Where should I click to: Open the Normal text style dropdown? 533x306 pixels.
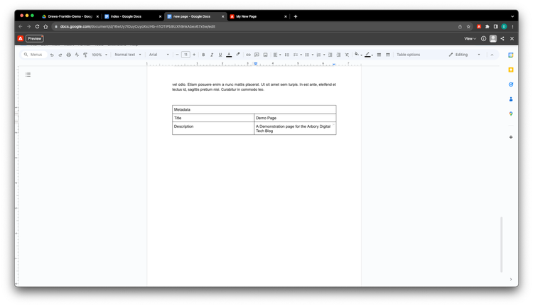128,55
